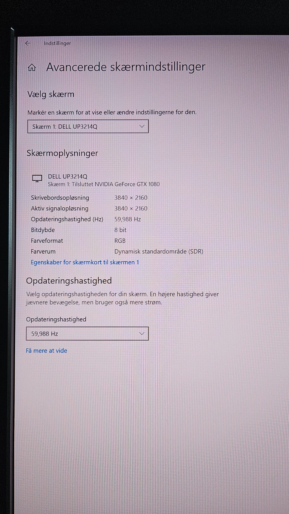Click the 'Indstillinger' window title

57,43
